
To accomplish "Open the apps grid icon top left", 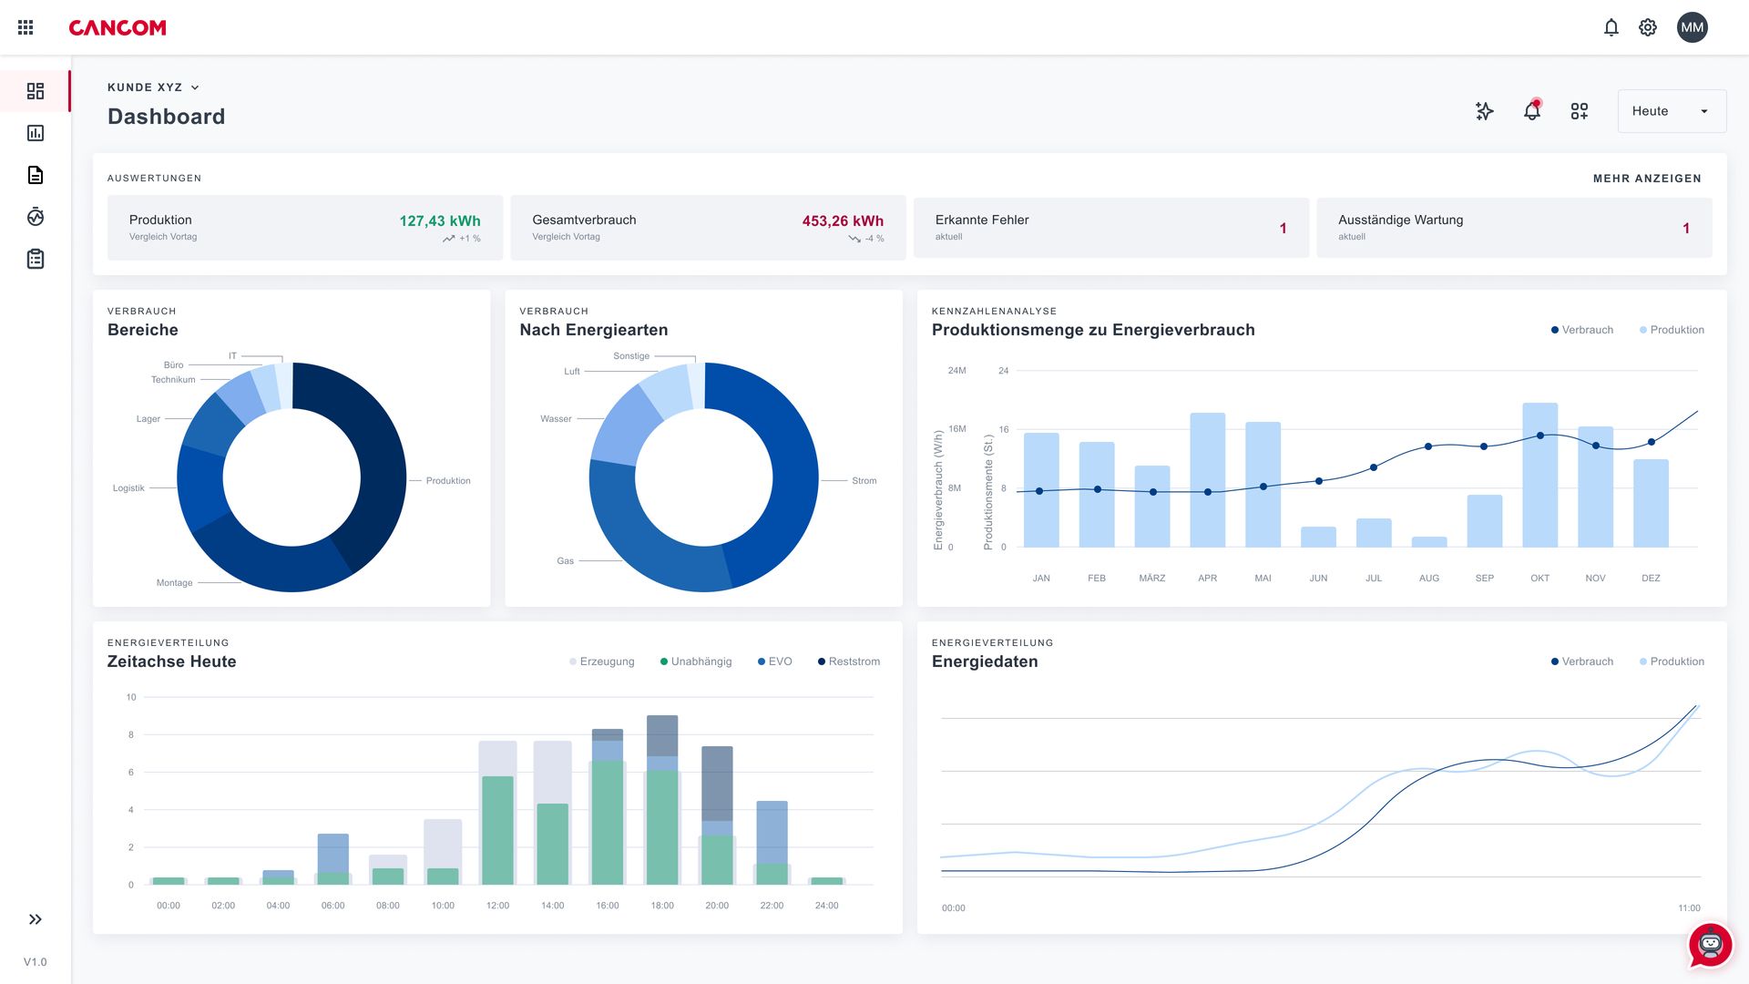I will point(25,26).
